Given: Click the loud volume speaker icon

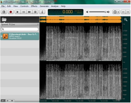Looking at the screenshot, I should pos(108,12).
